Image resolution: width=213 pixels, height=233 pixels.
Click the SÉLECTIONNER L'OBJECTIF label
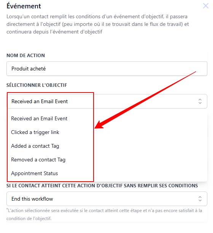coord(37,85)
